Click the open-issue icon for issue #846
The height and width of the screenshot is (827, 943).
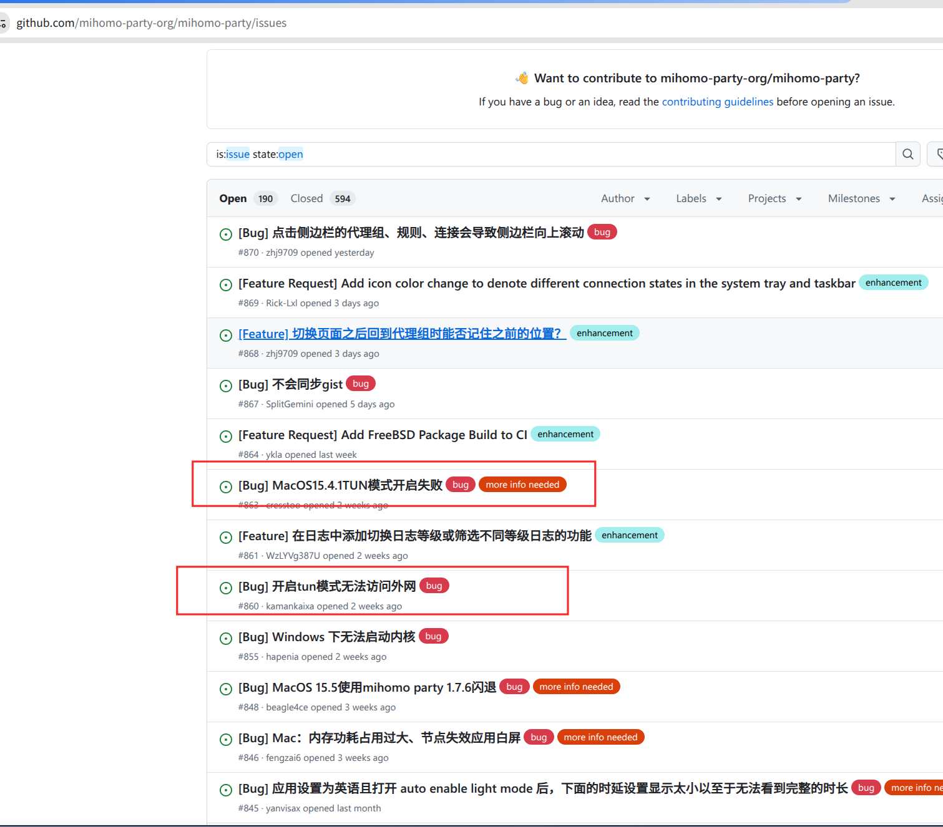point(226,740)
